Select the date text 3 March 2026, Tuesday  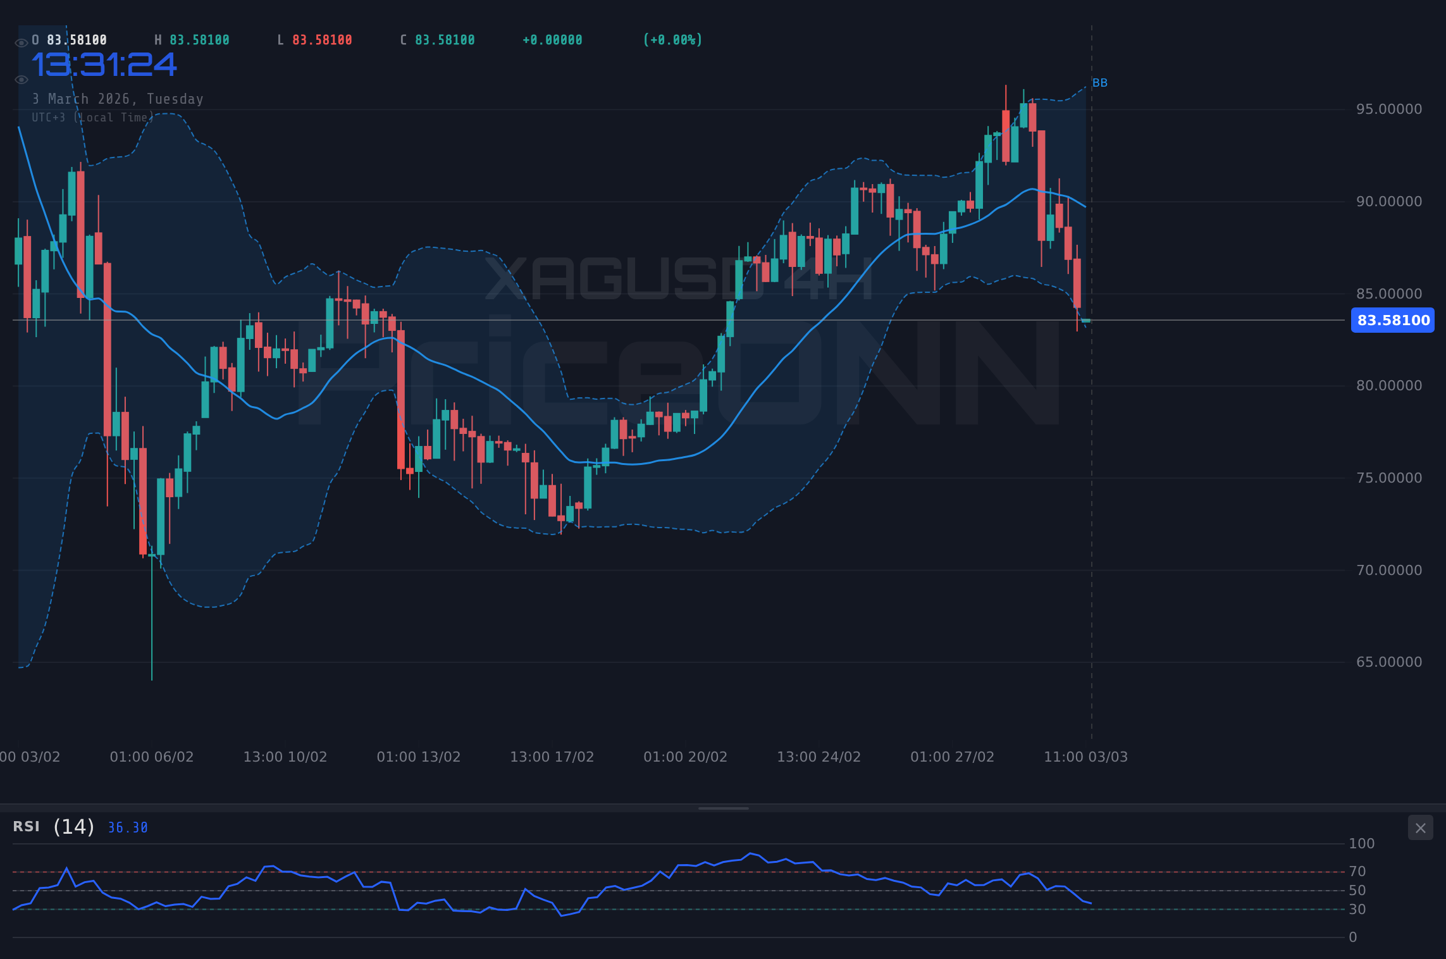point(118,99)
